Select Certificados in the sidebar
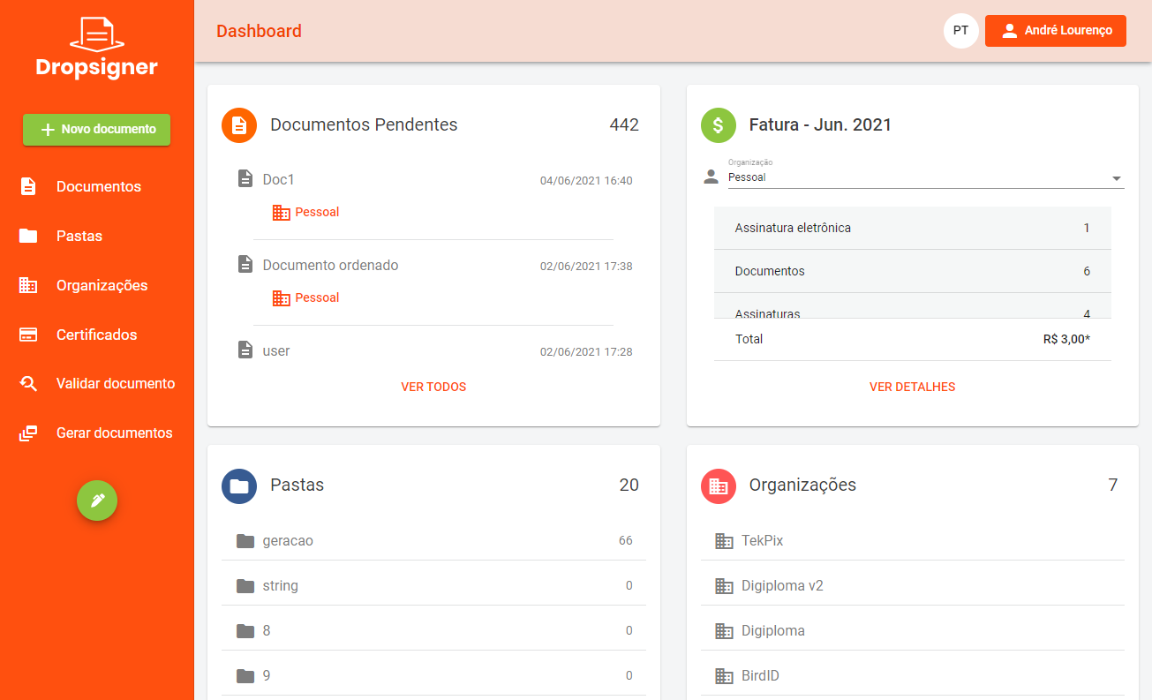This screenshot has height=700, width=1152. pos(97,335)
